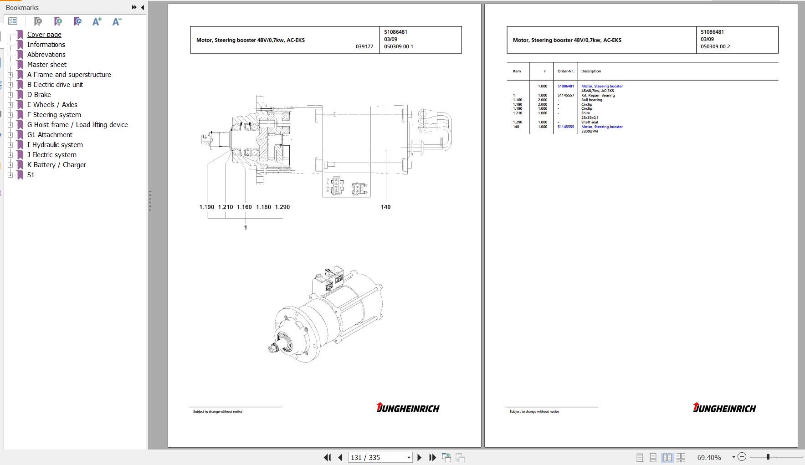Open the page number dropdown
Screen dimensions: 805x465
tap(409, 457)
